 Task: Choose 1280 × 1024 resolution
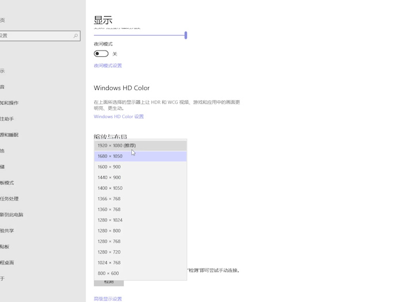[x=140, y=220]
